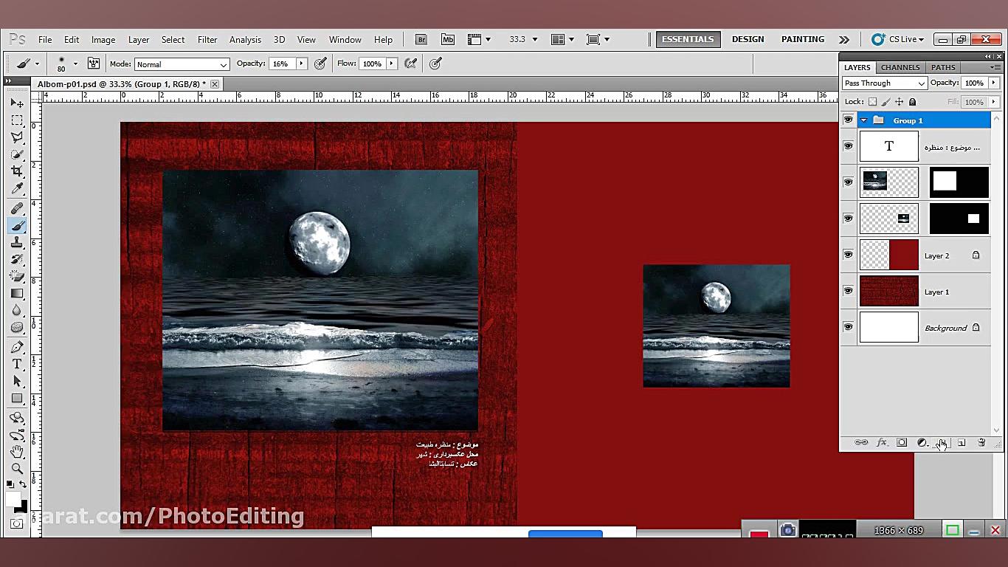Screen dimensions: 1008x567
Task: Open the Flow slider arrow
Action: [x=392, y=64]
